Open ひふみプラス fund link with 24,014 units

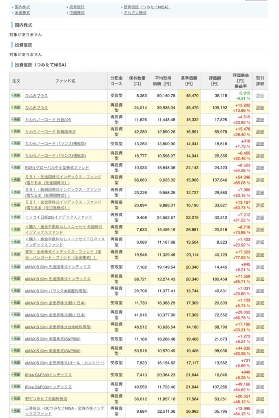tap(37, 108)
